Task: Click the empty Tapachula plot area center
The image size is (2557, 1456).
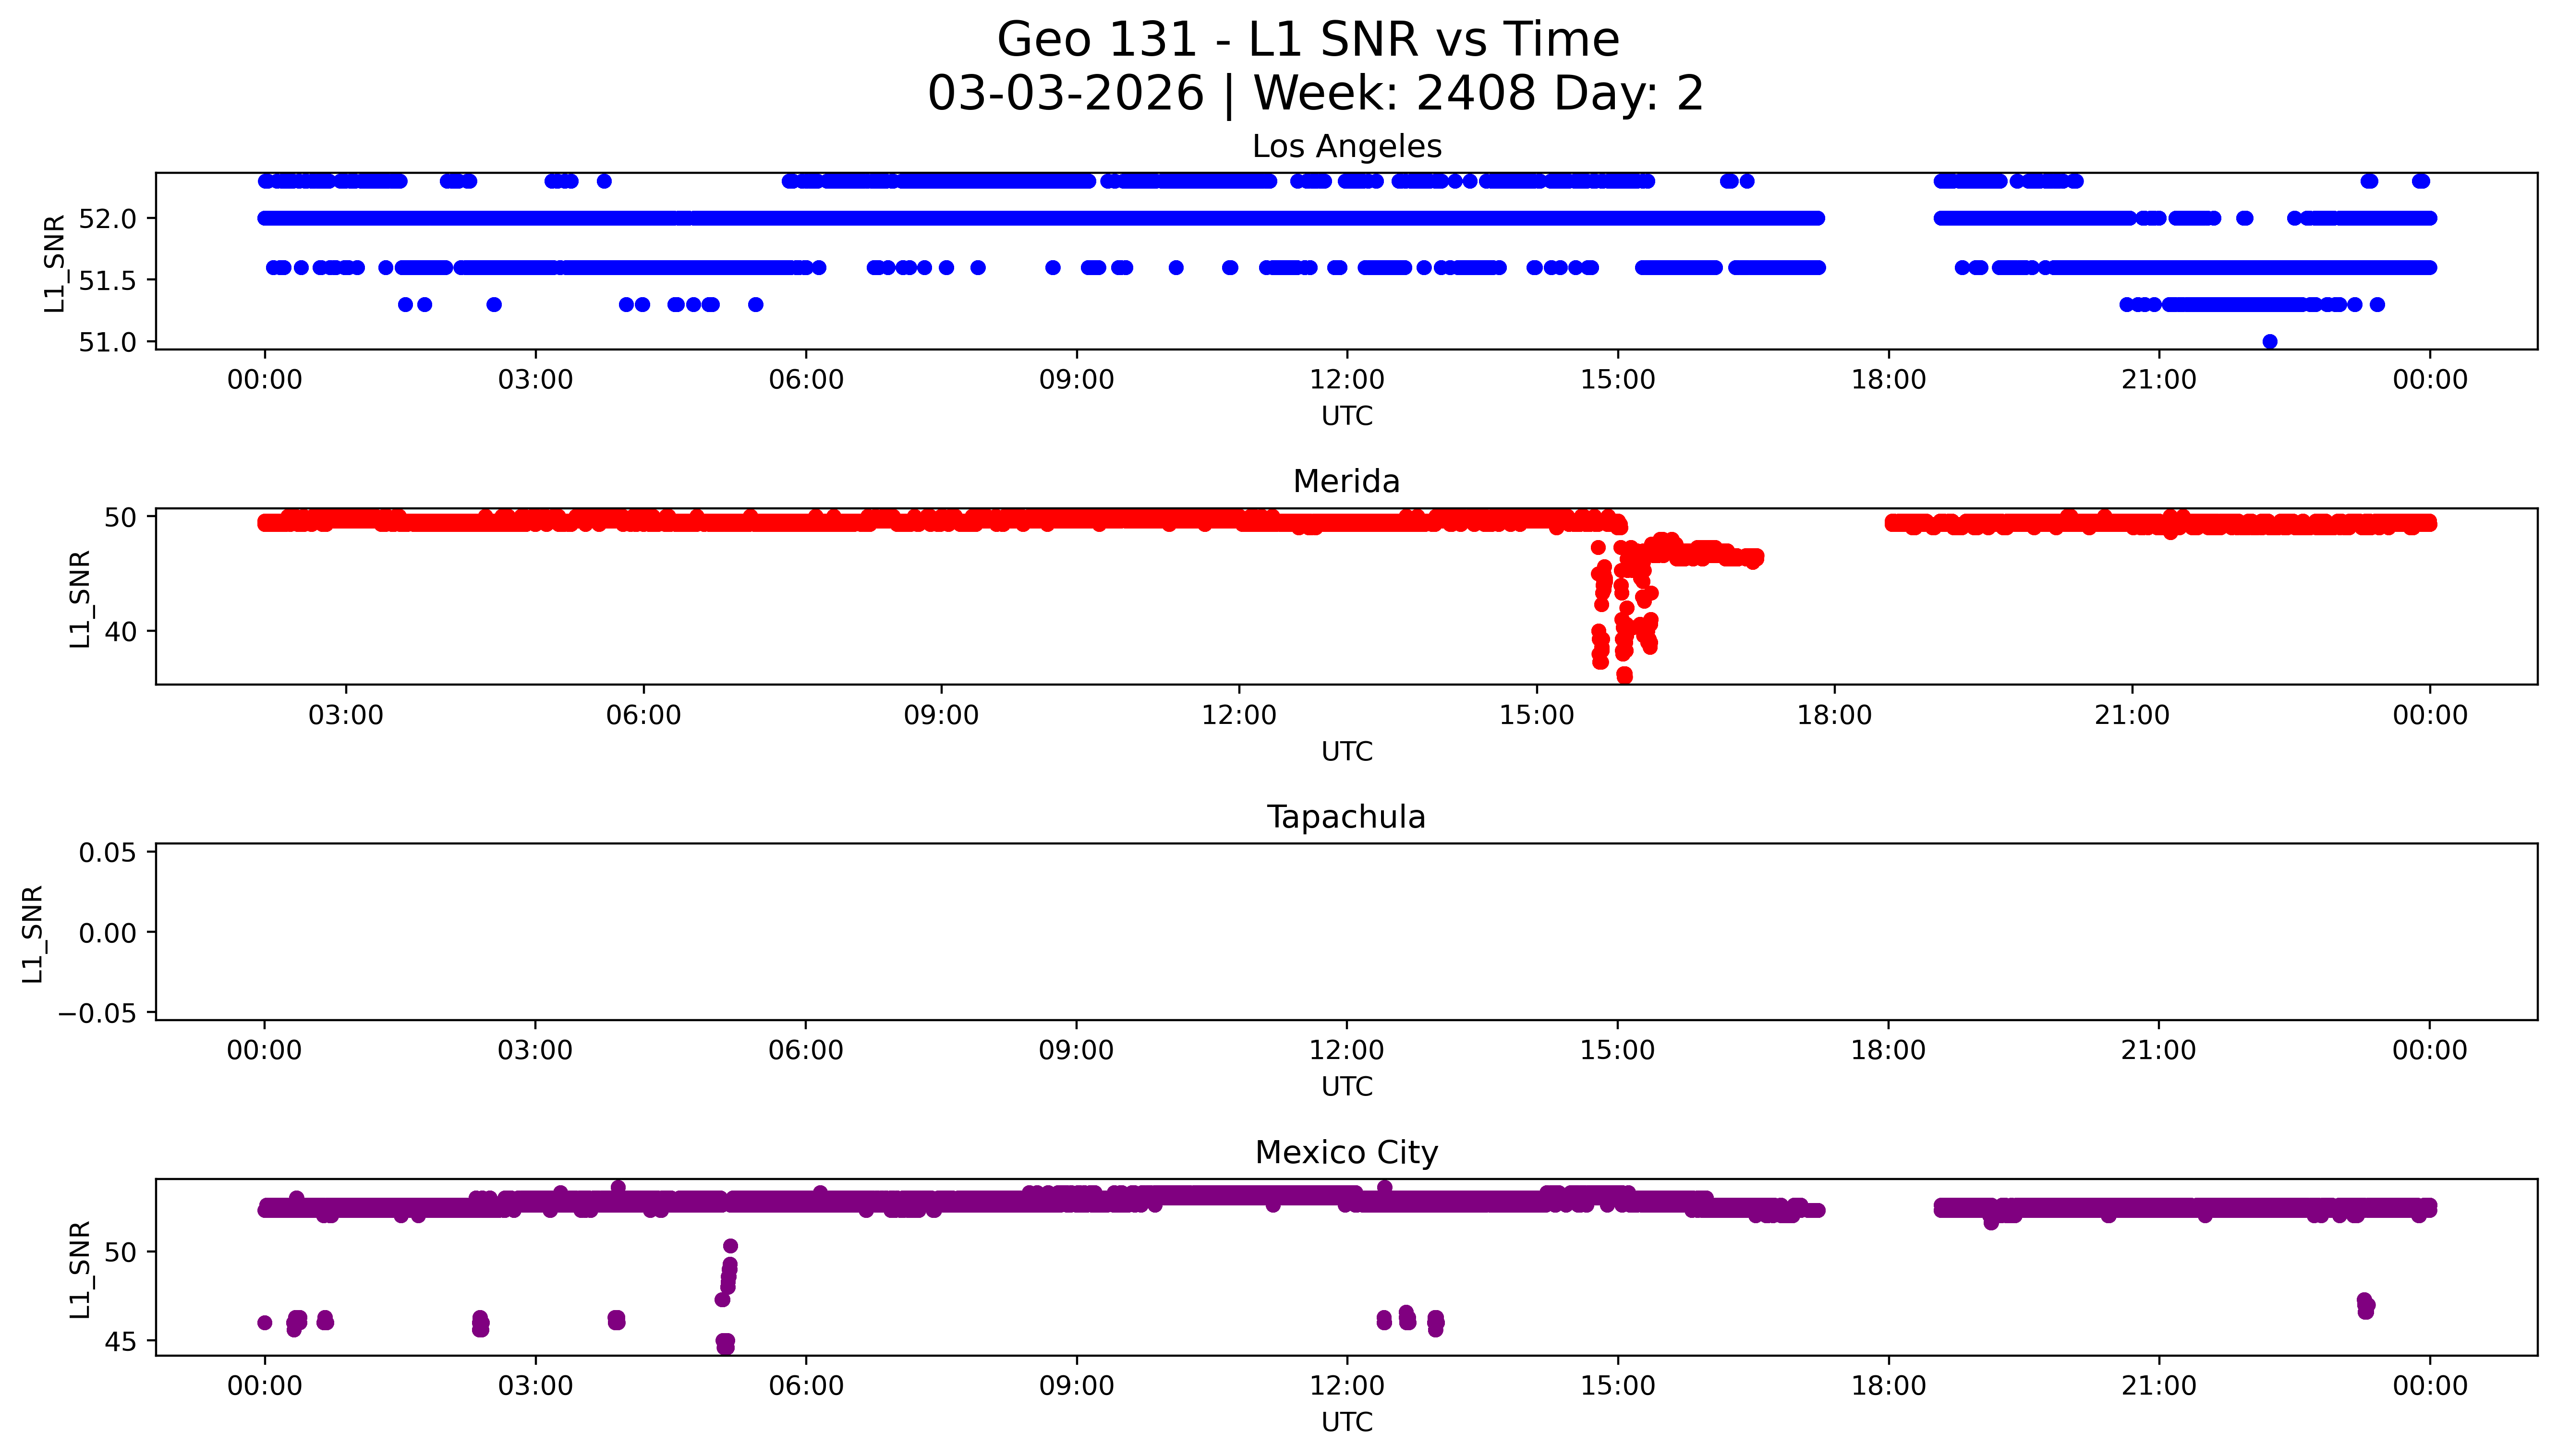Action: point(1346,932)
